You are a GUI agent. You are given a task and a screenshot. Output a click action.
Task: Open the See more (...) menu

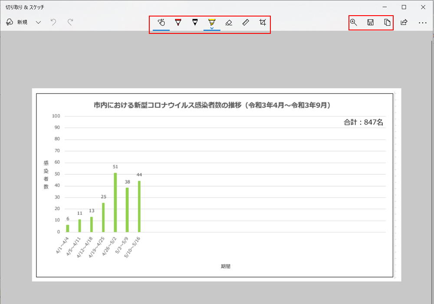point(423,22)
